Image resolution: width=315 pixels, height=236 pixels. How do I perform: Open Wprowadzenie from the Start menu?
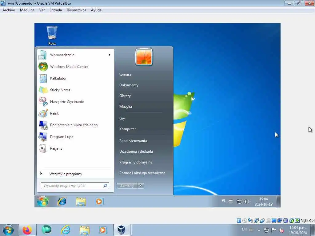click(x=76, y=55)
